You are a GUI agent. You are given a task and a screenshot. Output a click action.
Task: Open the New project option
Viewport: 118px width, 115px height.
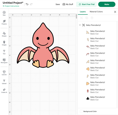4,13
